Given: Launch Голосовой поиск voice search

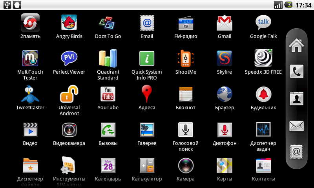Looking at the screenshot, I should [186, 130].
